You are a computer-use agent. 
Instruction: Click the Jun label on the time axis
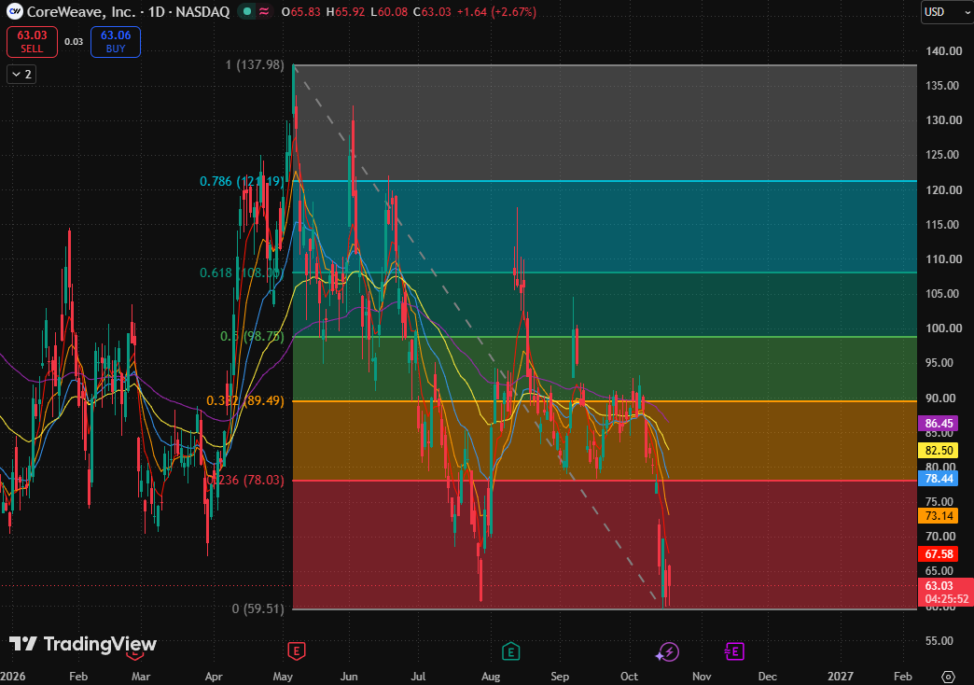pos(349,677)
